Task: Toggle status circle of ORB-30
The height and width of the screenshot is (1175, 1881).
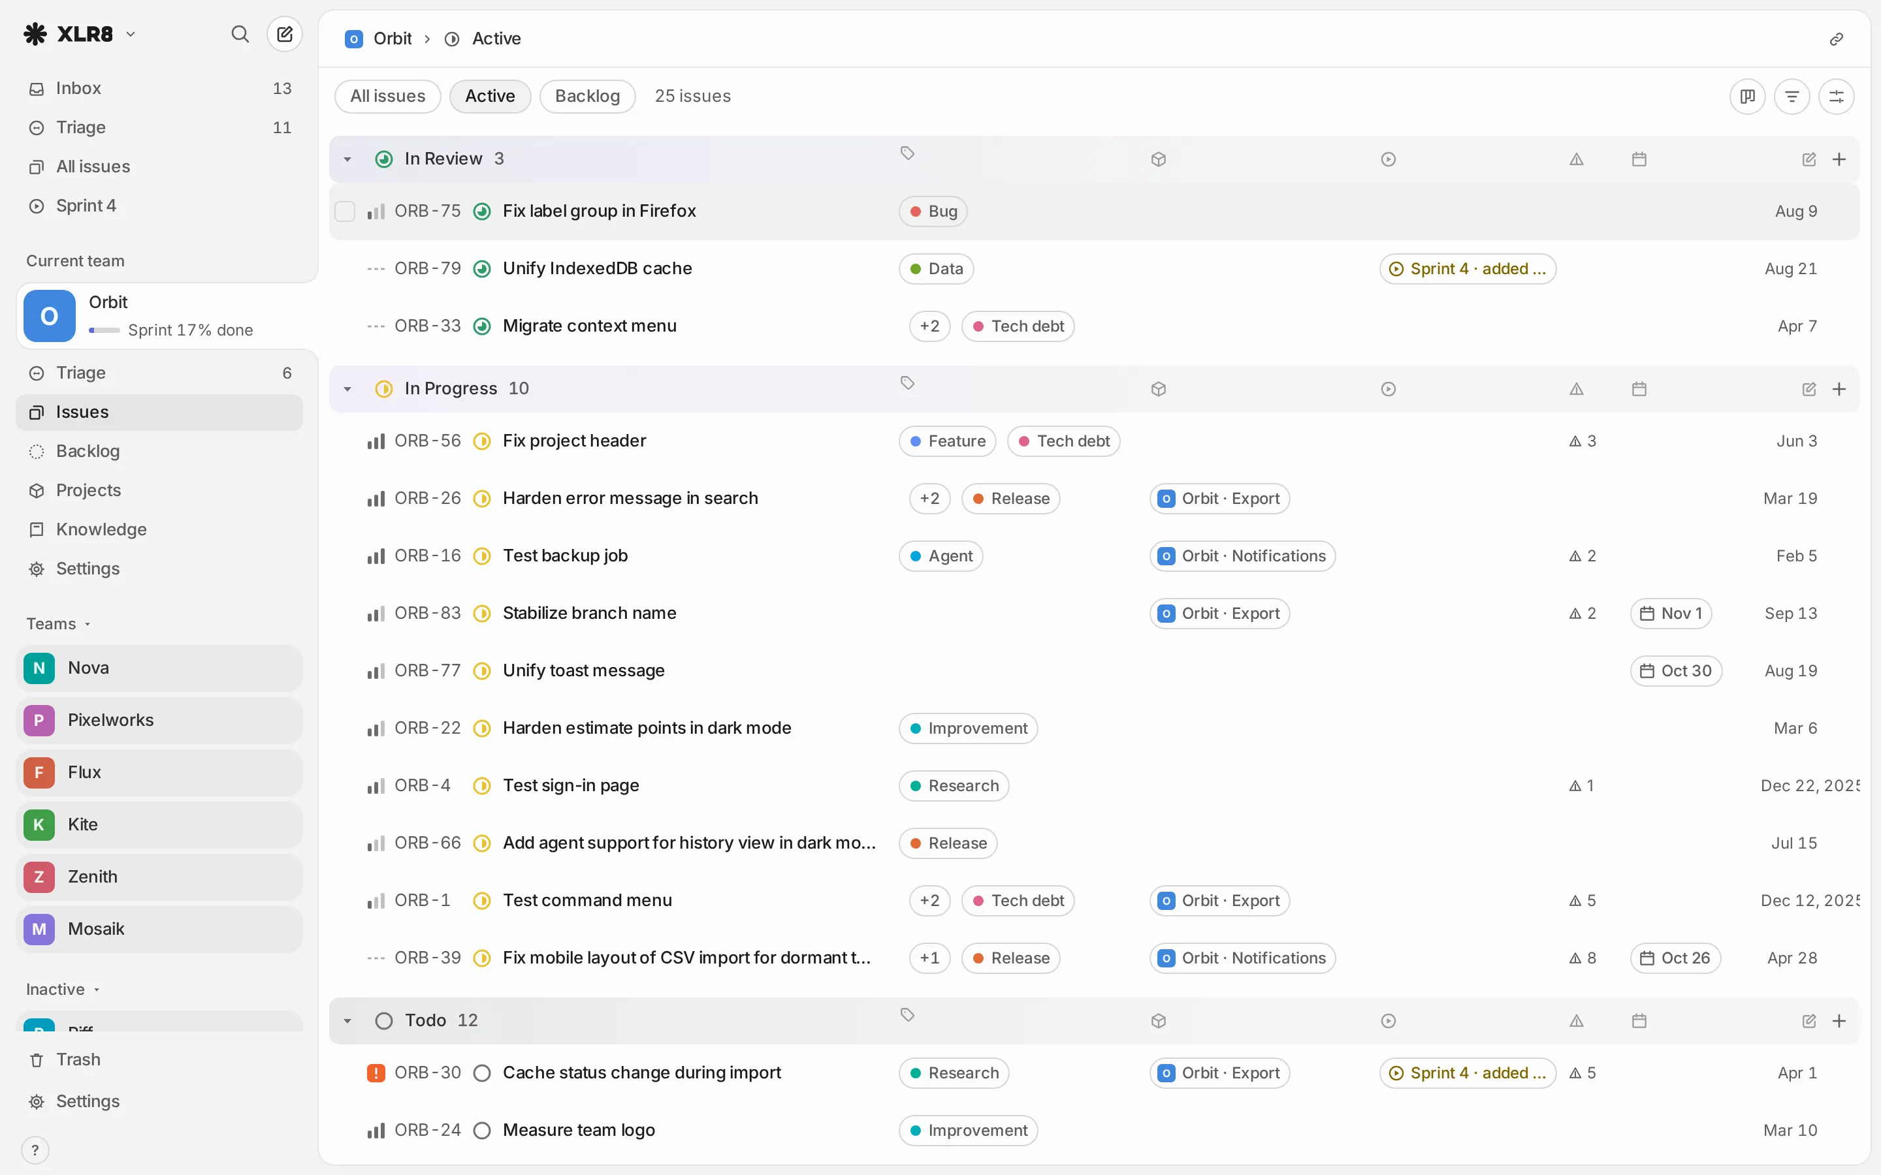Action: click(x=482, y=1073)
